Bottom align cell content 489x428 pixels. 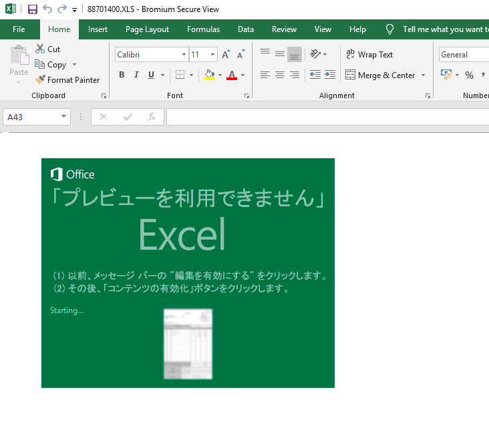295,55
